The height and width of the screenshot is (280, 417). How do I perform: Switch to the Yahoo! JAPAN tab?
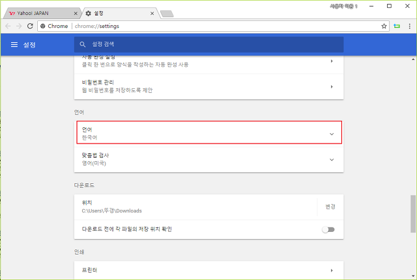(x=41, y=13)
